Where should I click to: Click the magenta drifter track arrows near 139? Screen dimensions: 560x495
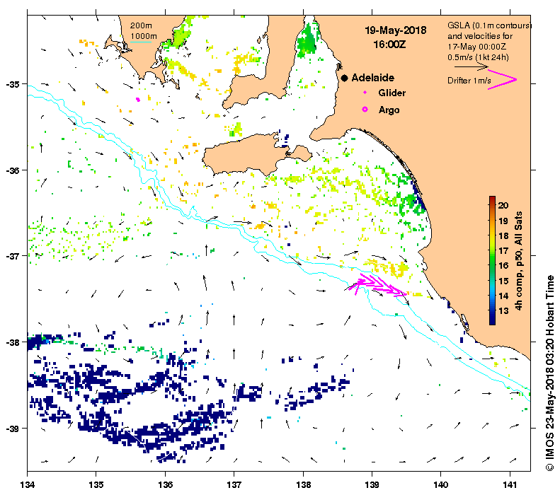pyautogui.click(x=377, y=284)
